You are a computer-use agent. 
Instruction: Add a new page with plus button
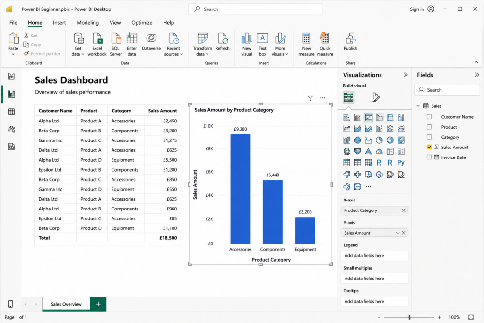tap(98, 304)
